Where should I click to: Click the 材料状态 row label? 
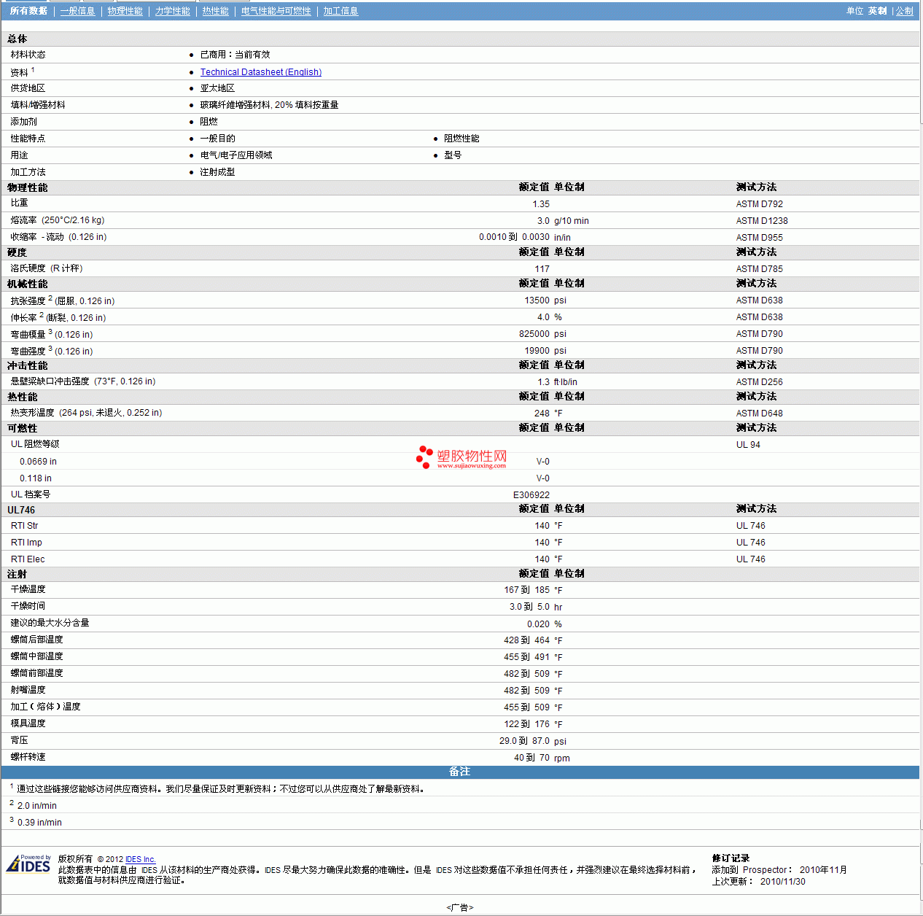pos(28,55)
